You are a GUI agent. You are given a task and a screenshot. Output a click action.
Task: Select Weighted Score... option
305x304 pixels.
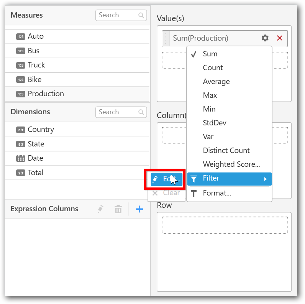(x=231, y=164)
